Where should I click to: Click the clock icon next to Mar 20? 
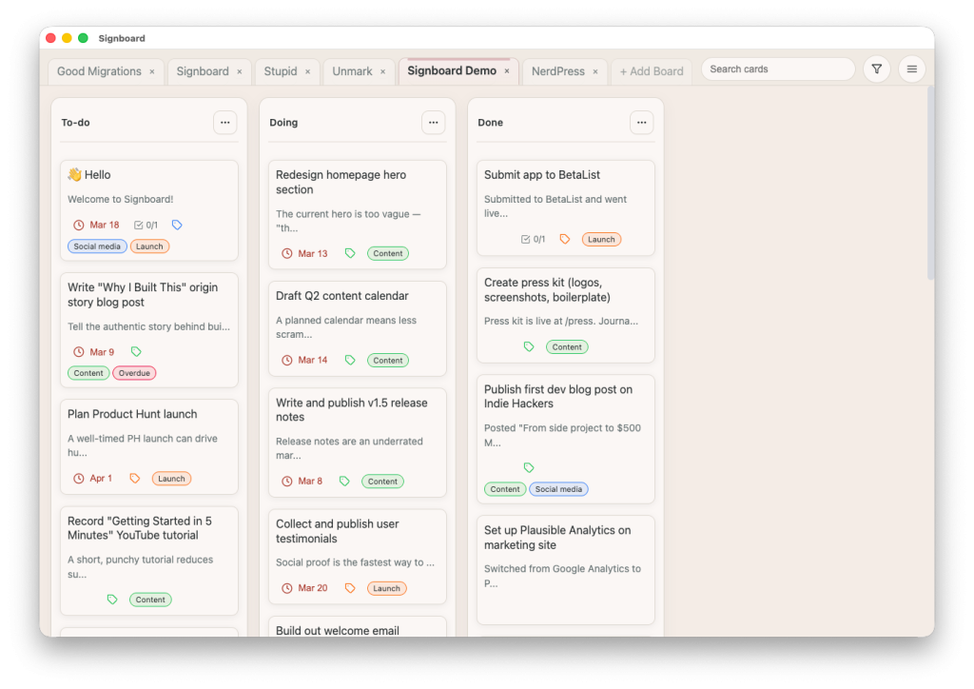click(287, 588)
